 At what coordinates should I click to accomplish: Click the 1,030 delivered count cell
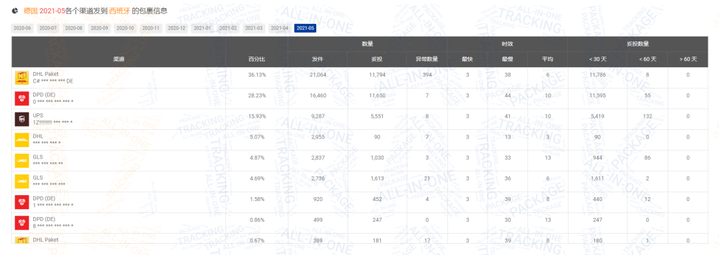[x=377, y=157]
